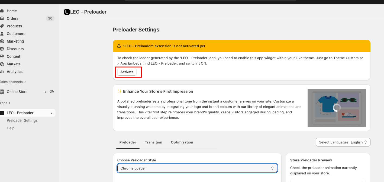Viewport: 384px width, 182px height.
Task: Click the Home icon in sidebar
Action: click(x=2, y=11)
